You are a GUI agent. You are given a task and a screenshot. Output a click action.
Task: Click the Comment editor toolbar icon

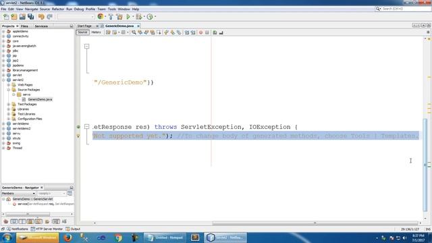coord(215,32)
